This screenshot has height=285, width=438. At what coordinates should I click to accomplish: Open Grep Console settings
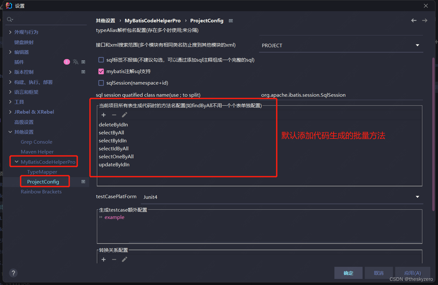coord(36,142)
